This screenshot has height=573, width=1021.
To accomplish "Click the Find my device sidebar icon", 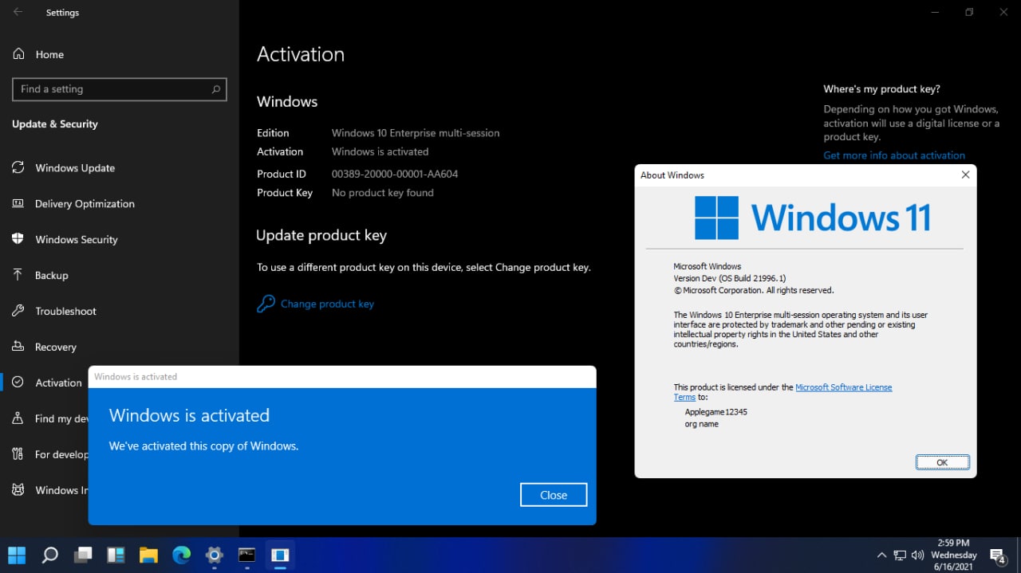I will [18, 418].
